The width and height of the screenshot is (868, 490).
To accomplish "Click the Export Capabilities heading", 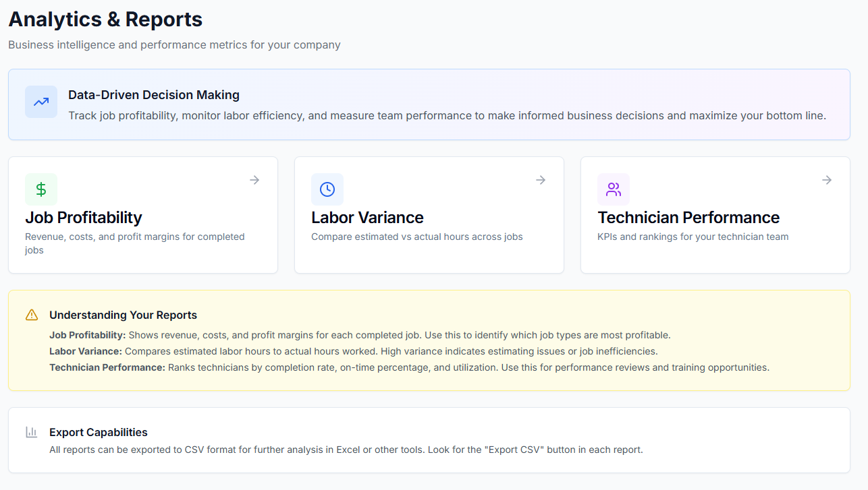I will tap(99, 432).
